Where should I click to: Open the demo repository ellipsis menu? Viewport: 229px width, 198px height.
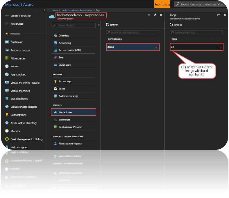click(155, 48)
